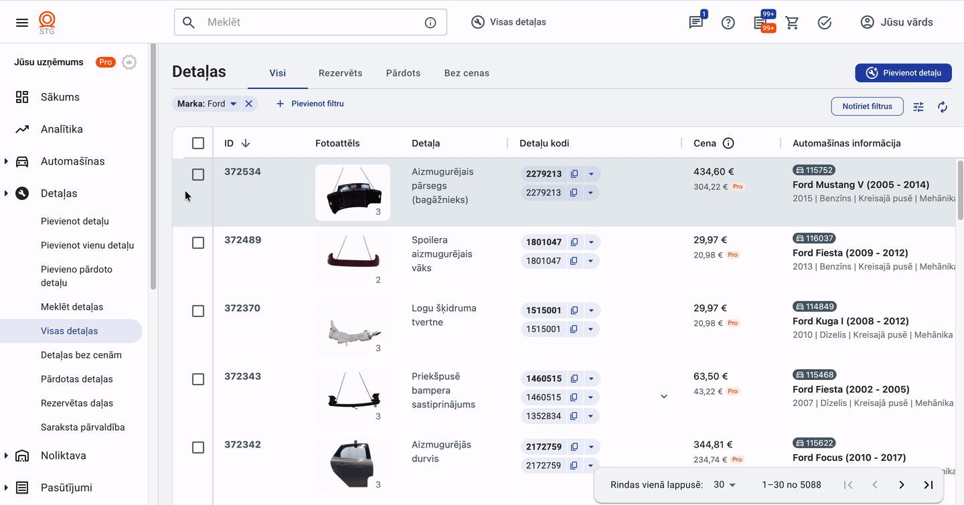The width and height of the screenshot is (964, 505).
Task: Select the checkbox for part 372370
Action: click(198, 311)
